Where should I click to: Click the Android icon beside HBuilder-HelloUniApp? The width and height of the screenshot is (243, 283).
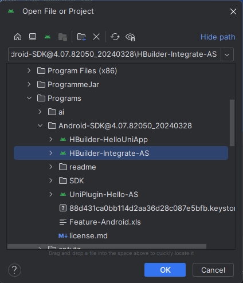click(x=63, y=139)
